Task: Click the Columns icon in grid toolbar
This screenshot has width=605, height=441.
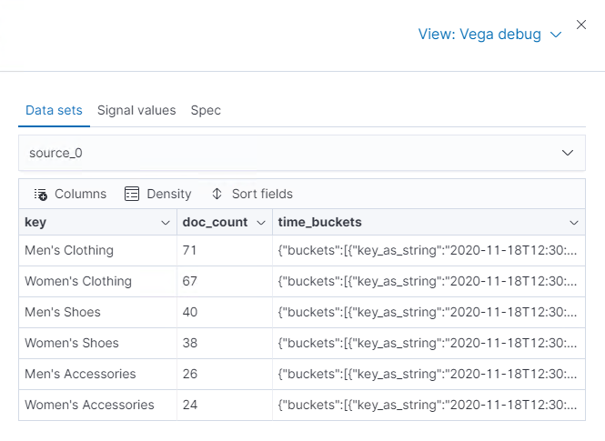Action: 41,194
